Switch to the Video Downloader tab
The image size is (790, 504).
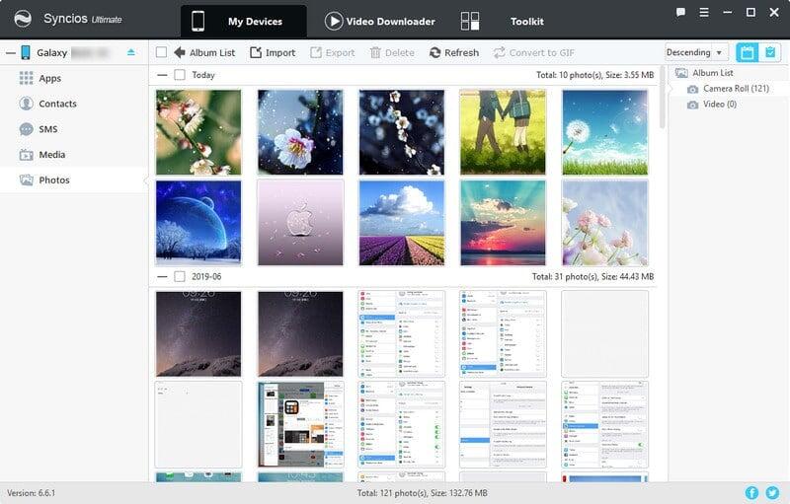(379, 22)
